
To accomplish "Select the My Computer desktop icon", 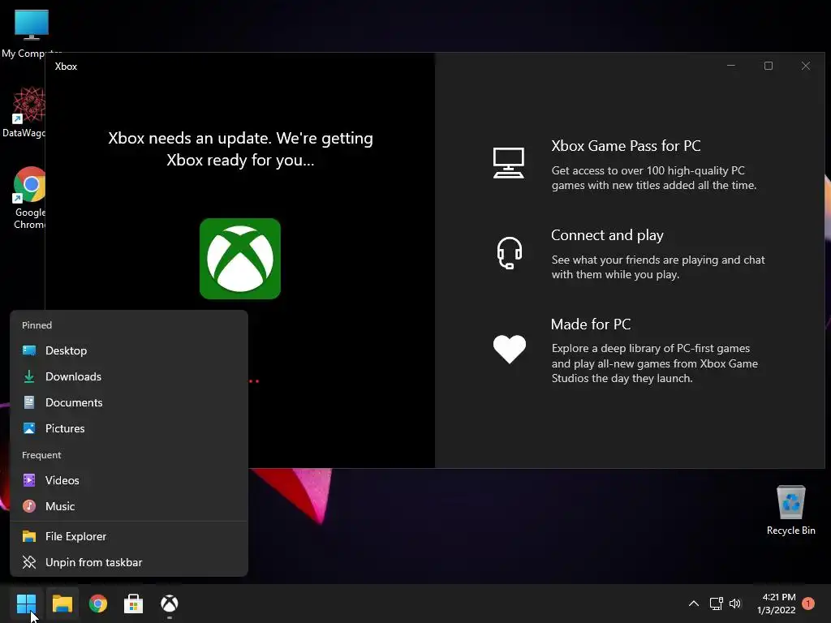I will point(32,33).
